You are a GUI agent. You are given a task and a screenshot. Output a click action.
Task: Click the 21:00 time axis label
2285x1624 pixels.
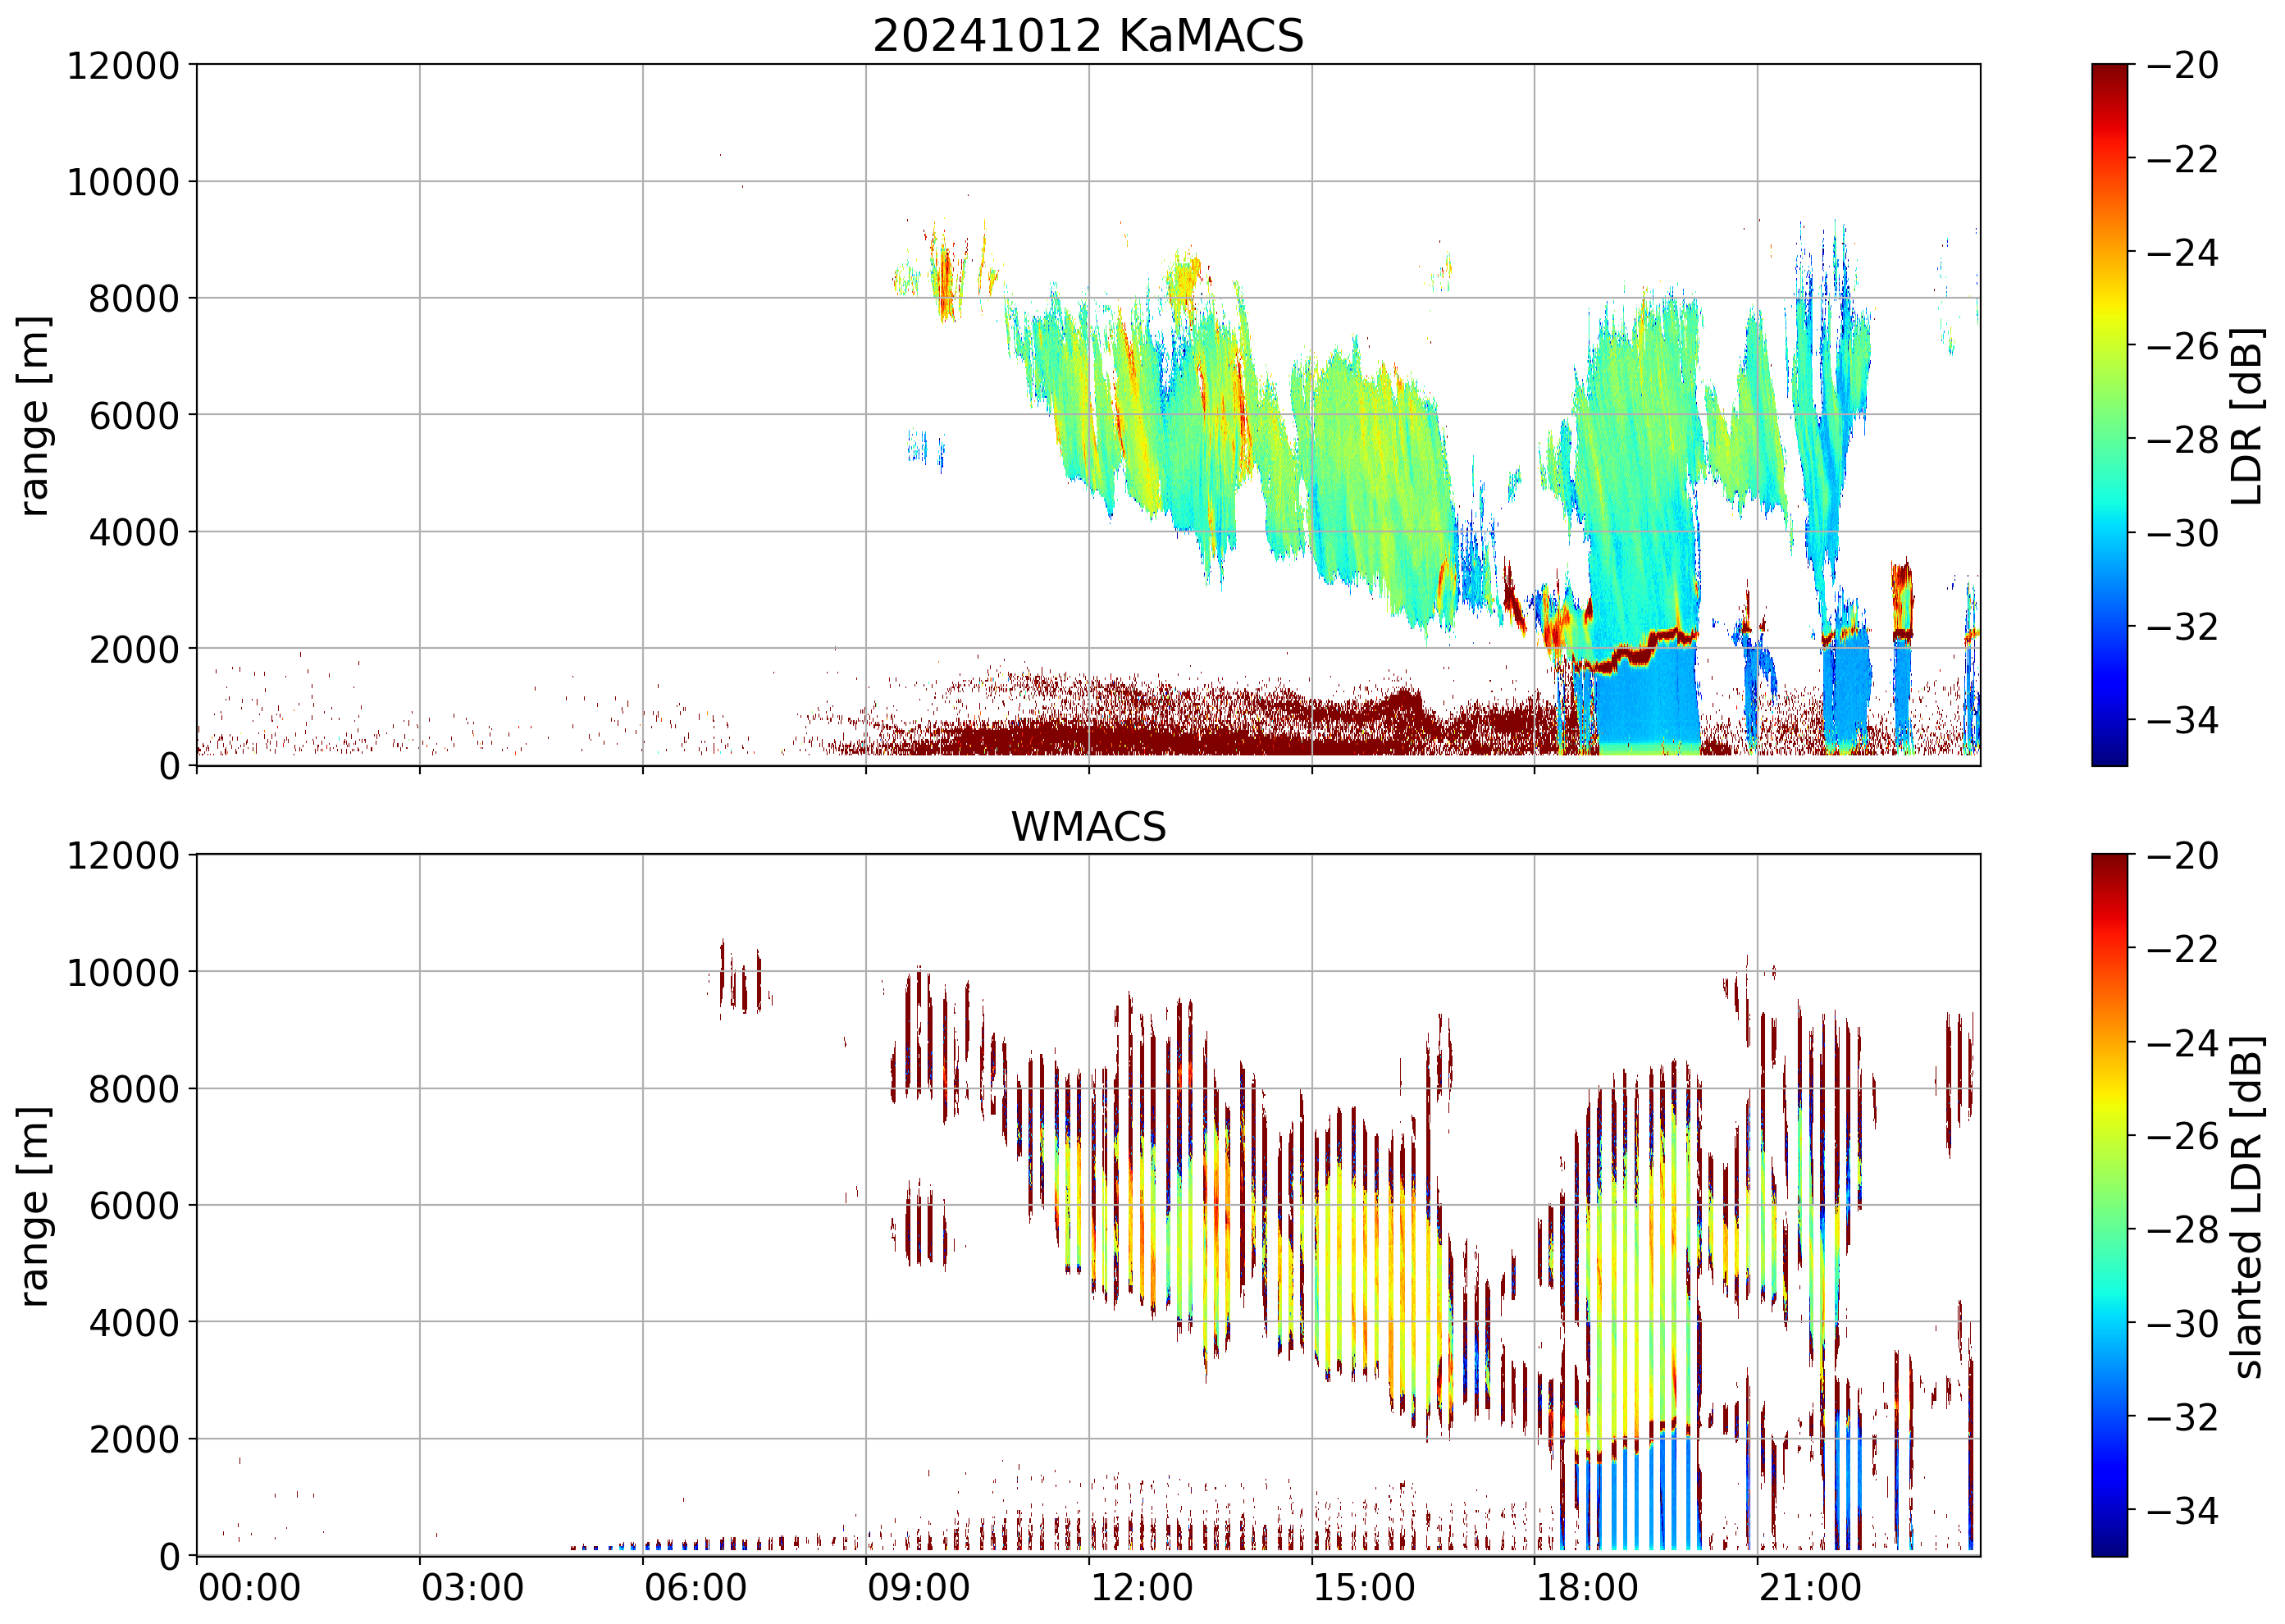(1810, 1588)
